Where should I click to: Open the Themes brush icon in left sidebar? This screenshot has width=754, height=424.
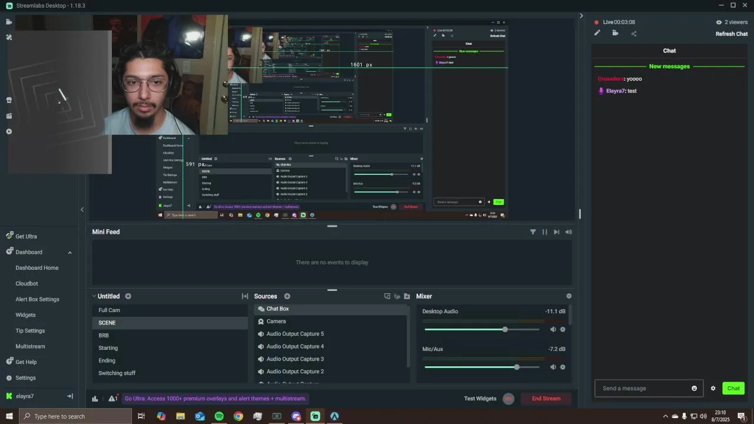[9, 37]
